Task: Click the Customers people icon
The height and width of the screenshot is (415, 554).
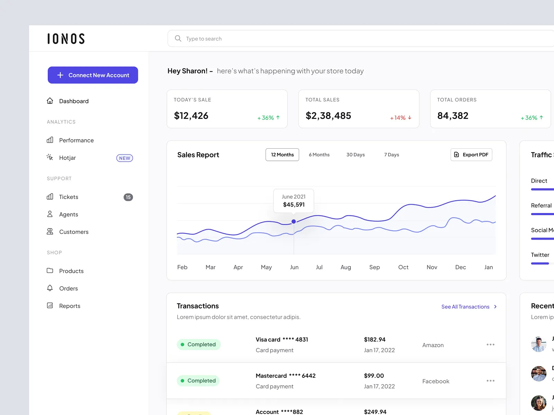Action: (50, 231)
